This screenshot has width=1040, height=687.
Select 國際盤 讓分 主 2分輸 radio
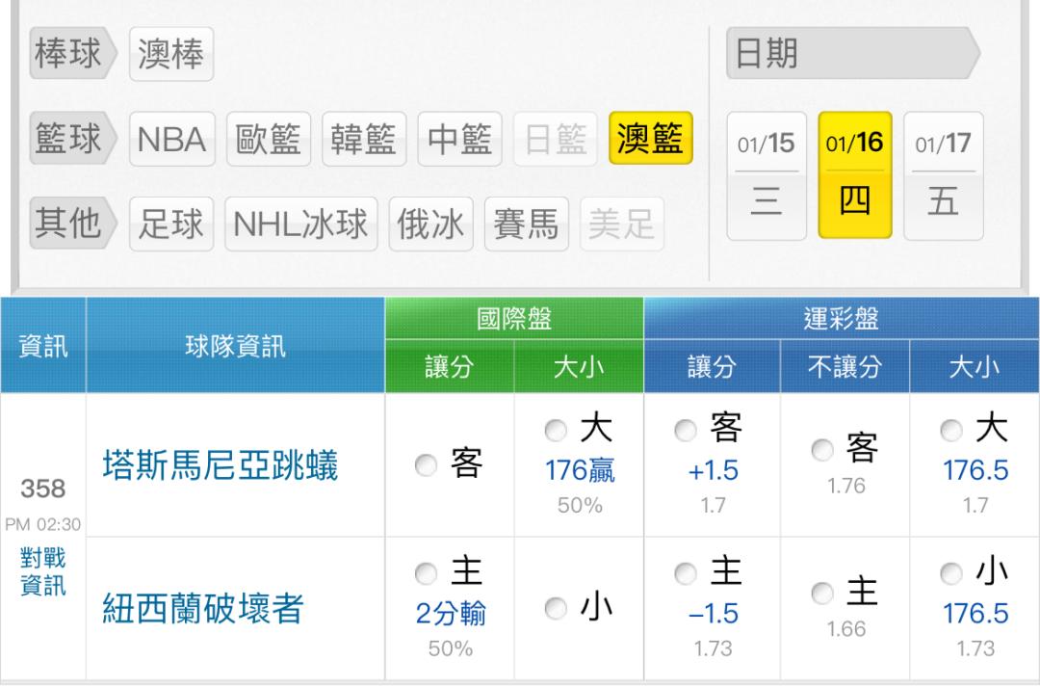pos(427,573)
